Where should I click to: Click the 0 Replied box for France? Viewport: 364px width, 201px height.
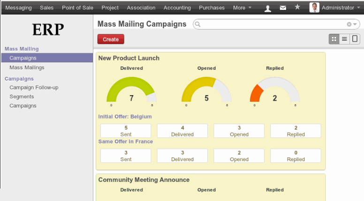[296, 156]
